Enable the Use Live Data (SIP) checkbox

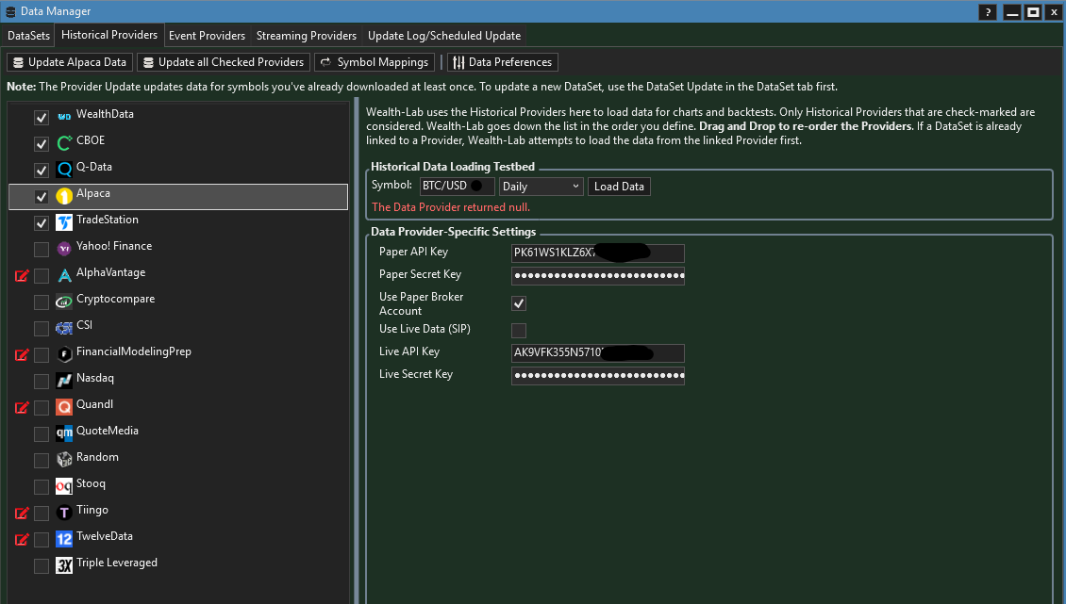coord(519,330)
